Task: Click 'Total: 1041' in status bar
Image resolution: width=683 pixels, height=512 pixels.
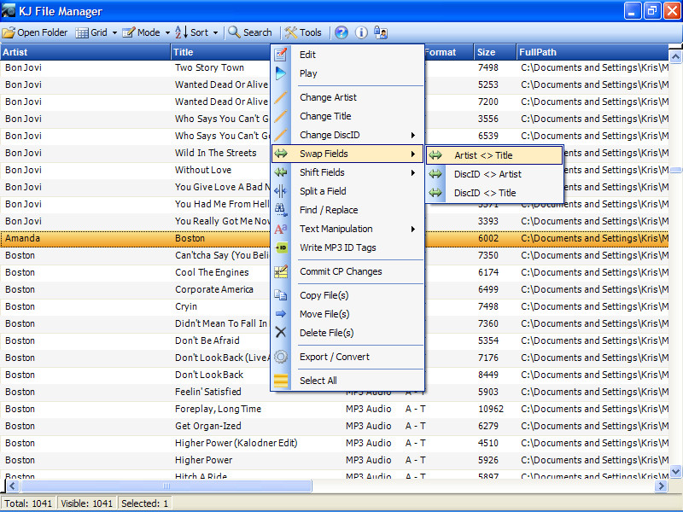Action: (x=28, y=503)
